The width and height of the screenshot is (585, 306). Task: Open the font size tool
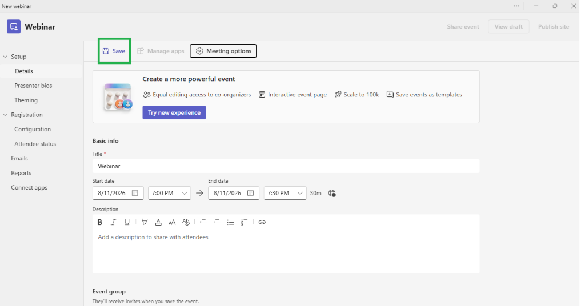[171, 222]
